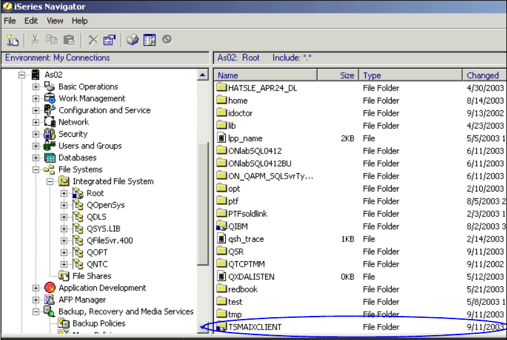Click the Network tree icon

click(x=49, y=122)
